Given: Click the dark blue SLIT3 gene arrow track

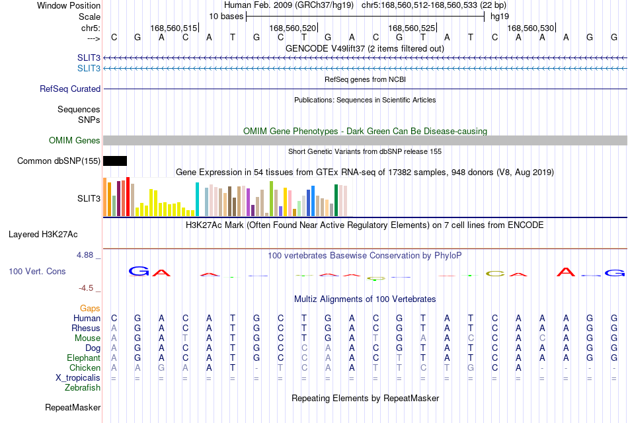Looking at the screenshot, I should pyautogui.click(x=366, y=58).
